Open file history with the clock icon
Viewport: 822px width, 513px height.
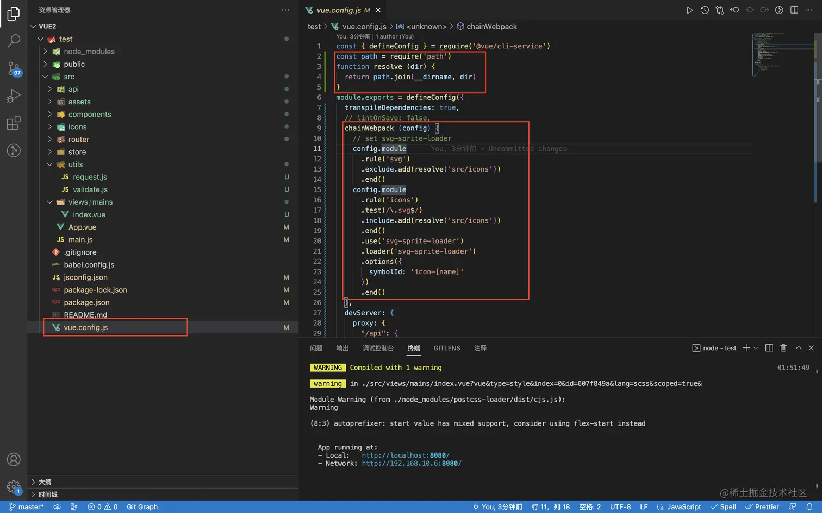705,10
